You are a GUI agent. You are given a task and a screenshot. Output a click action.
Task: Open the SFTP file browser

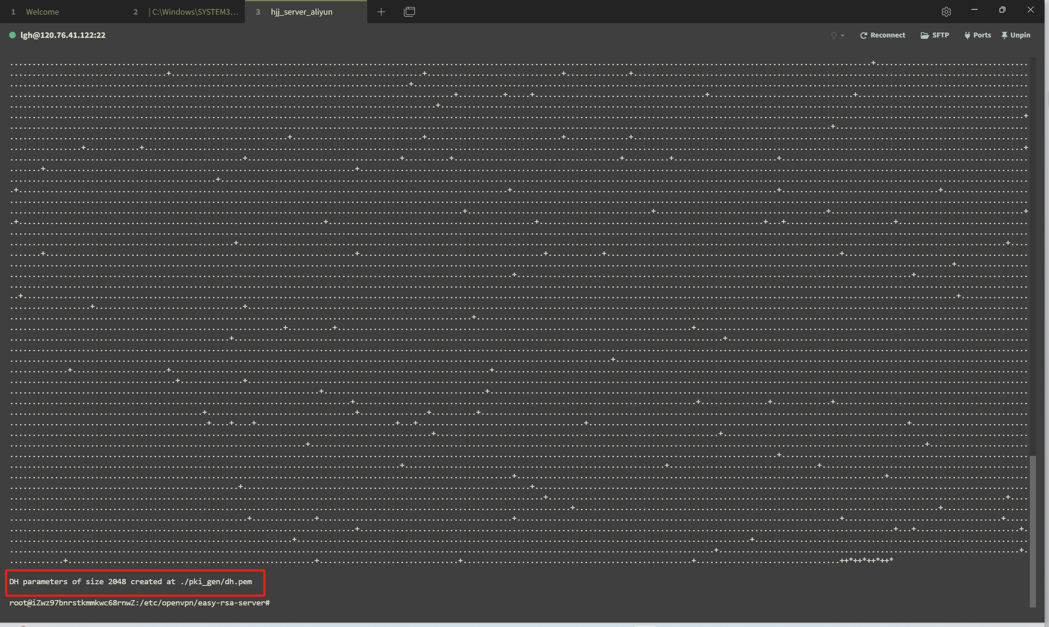pos(935,35)
